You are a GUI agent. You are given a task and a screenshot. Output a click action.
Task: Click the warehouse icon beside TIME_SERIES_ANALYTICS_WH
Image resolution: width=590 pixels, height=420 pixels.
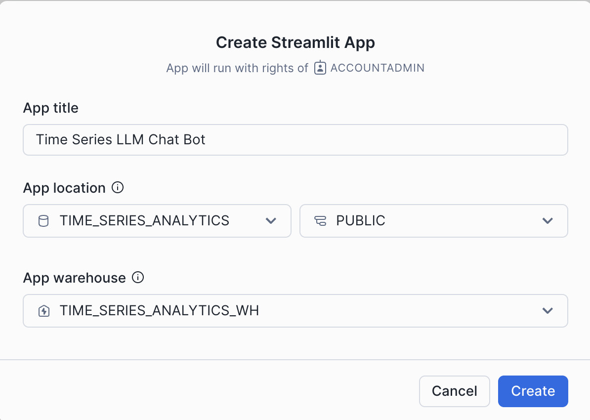pos(43,311)
